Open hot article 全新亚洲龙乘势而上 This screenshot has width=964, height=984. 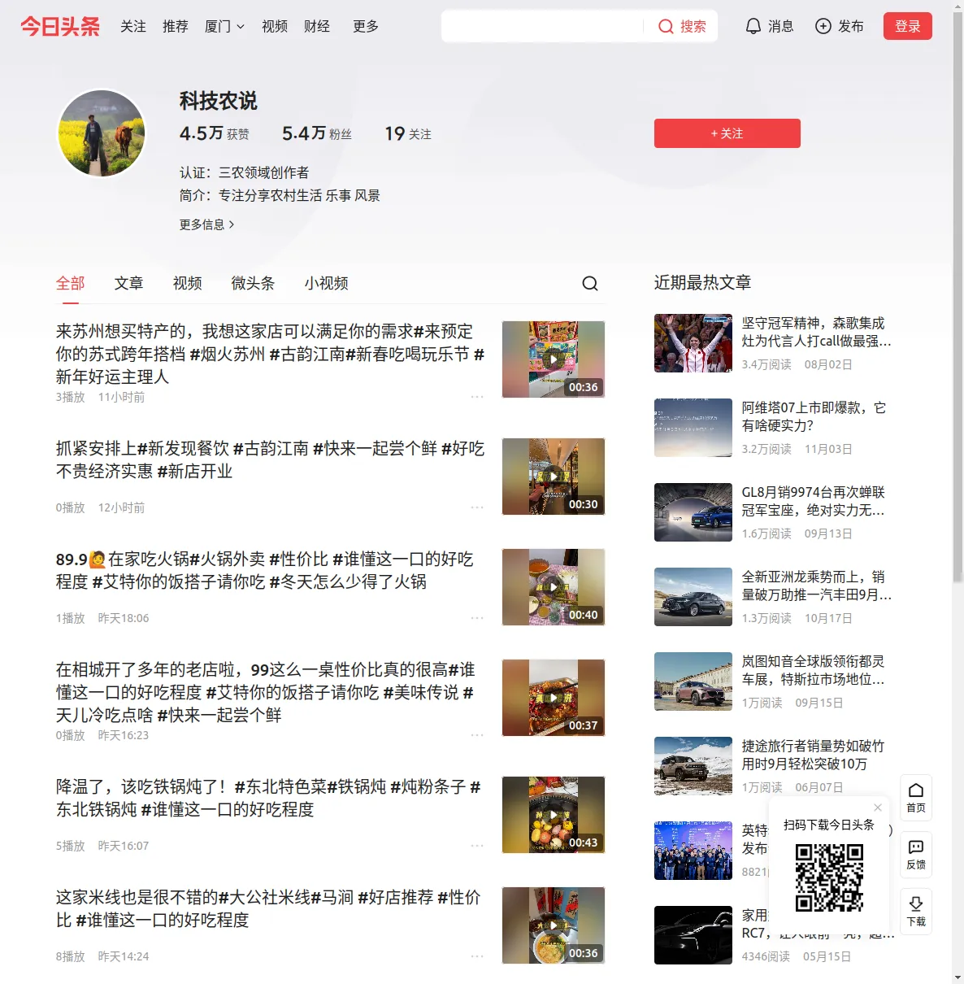tap(816, 586)
